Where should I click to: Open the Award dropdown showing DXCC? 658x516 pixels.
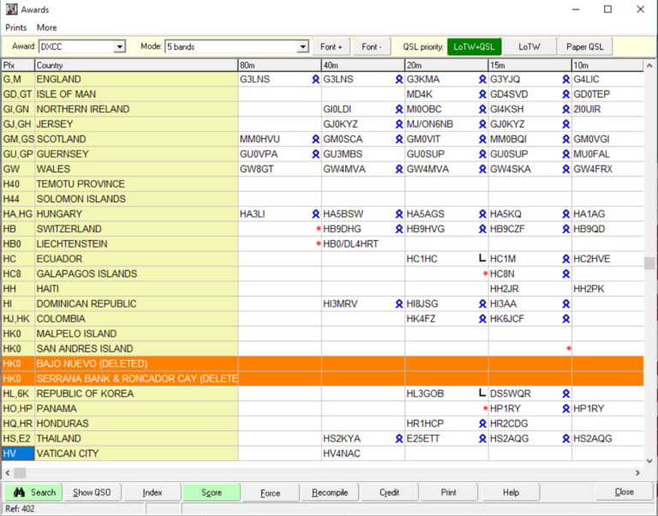[119, 46]
